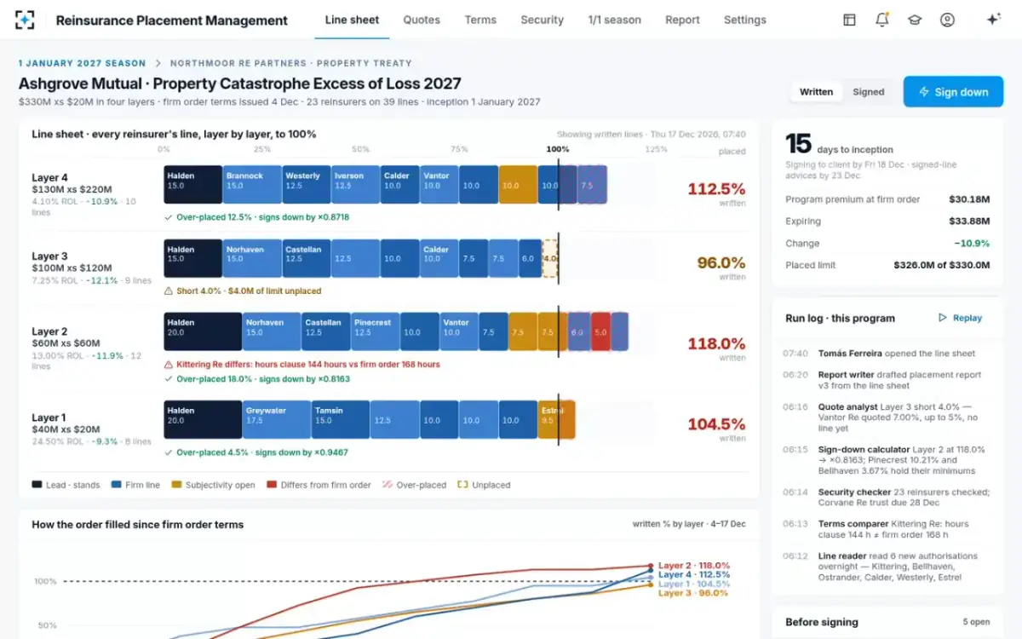Select the orange 10.0 segment in Layer 4
Screen dimensions: 1022x639
point(518,184)
